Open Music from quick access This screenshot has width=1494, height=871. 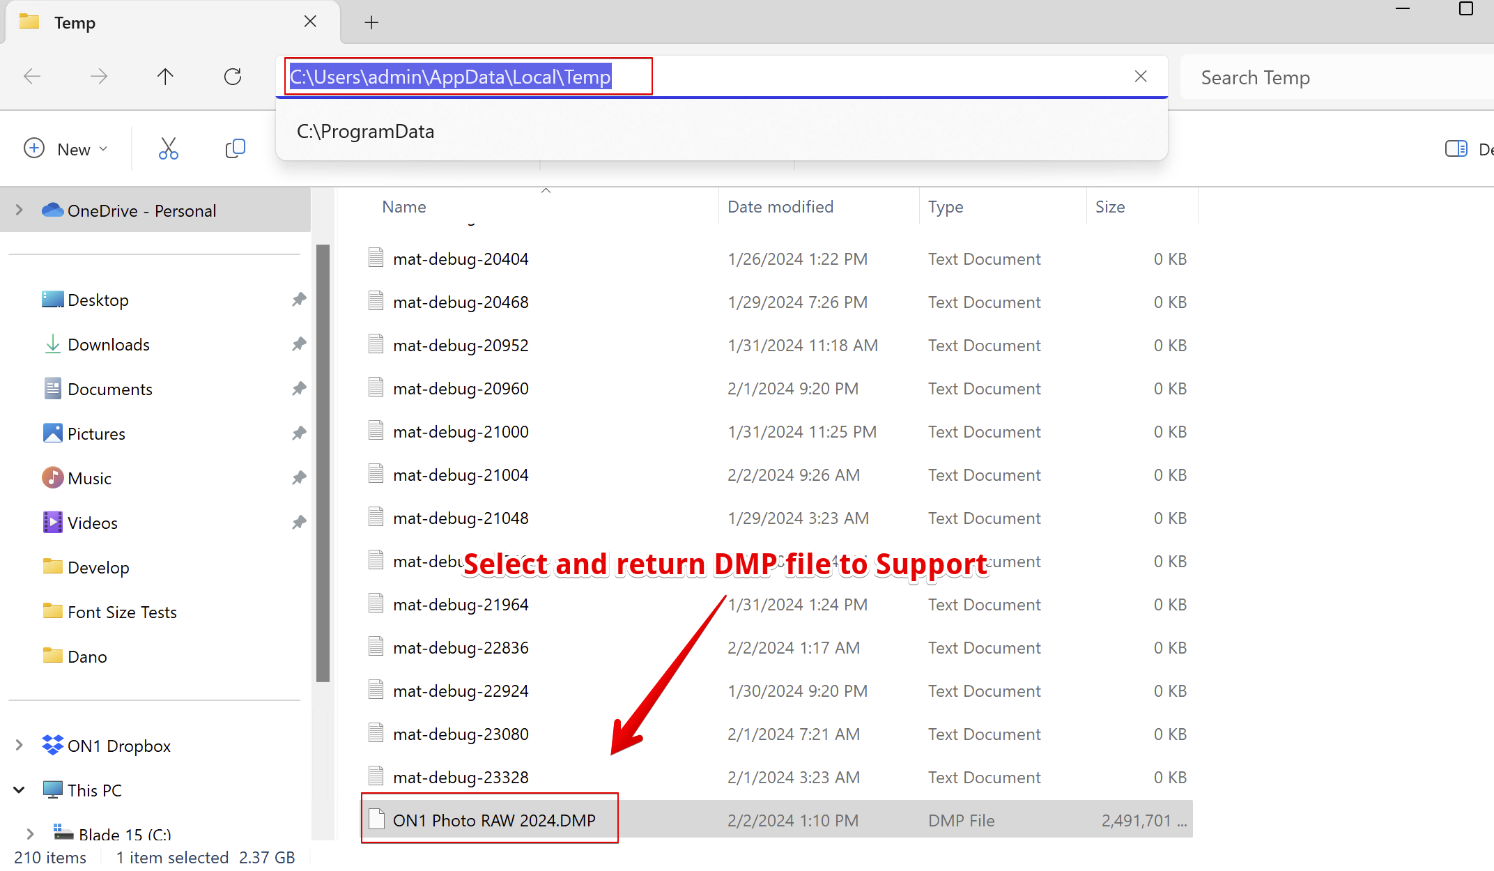click(x=89, y=479)
